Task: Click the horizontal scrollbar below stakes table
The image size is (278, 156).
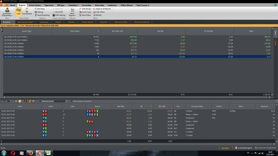Action: pyautogui.click(x=137, y=97)
